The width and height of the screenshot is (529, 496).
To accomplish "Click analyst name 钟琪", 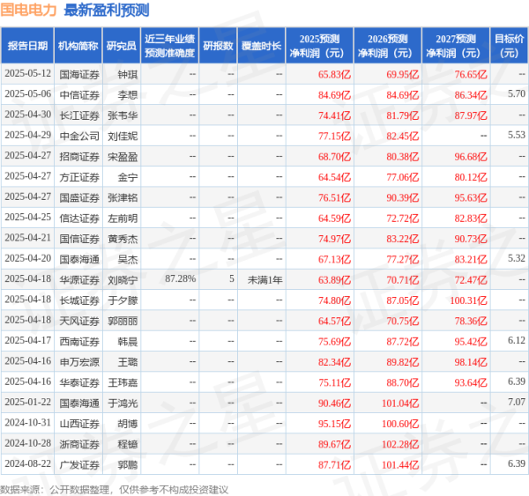I will tap(128, 75).
